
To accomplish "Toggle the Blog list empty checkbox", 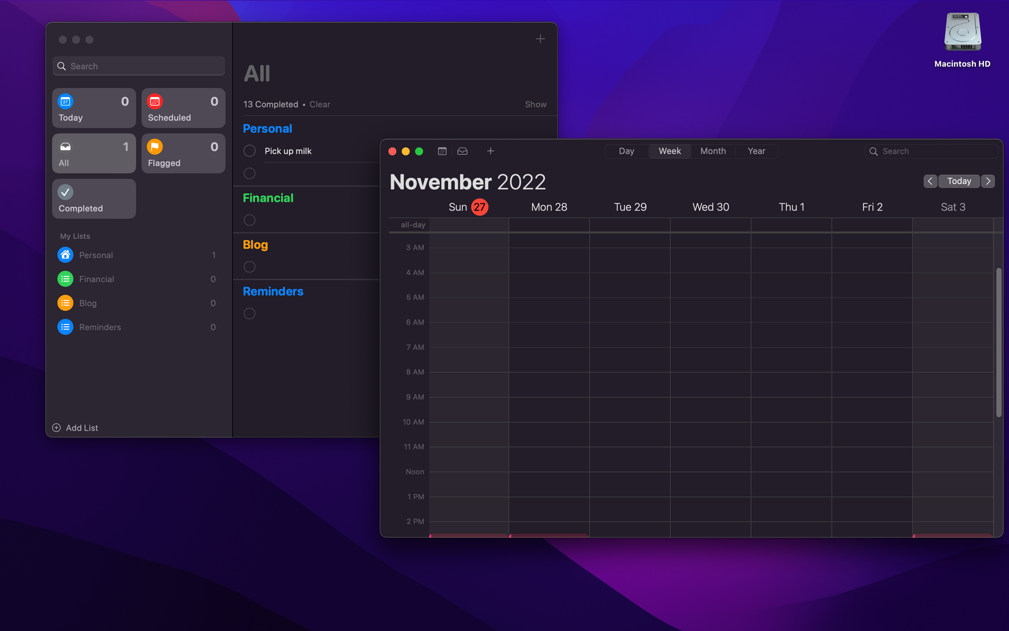I will pyautogui.click(x=249, y=267).
